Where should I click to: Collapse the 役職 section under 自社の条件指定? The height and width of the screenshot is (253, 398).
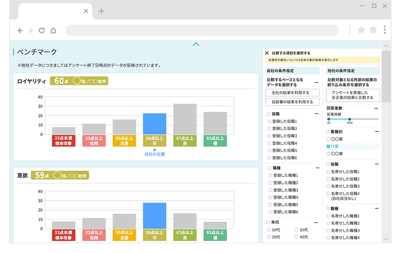[x=317, y=114]
